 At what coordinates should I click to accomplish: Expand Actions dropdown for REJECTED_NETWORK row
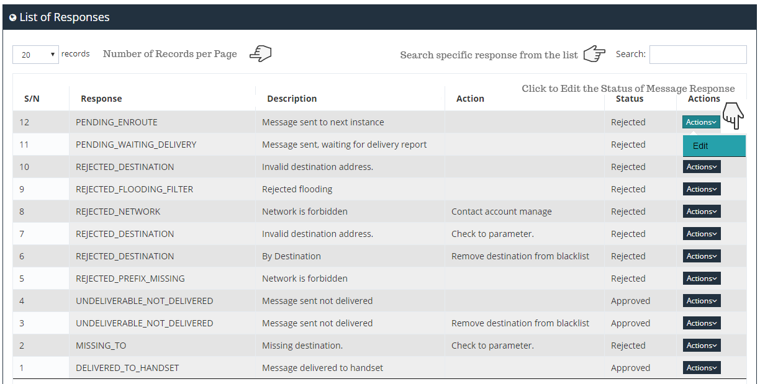(x=702, y=212)
